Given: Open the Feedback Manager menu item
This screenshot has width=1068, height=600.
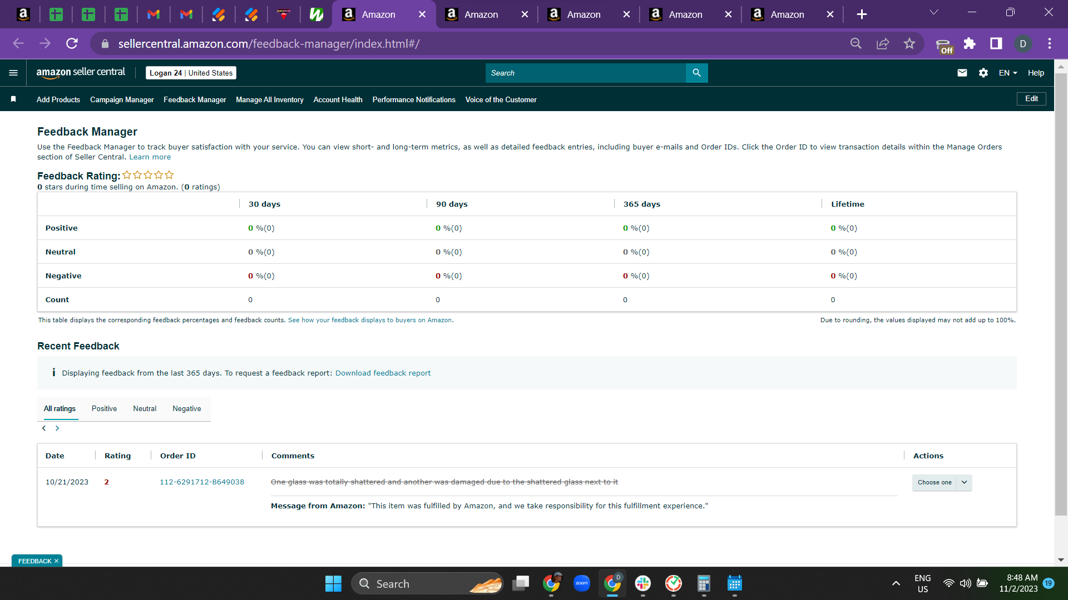Looking at the screenshot, I should (195, 100).
